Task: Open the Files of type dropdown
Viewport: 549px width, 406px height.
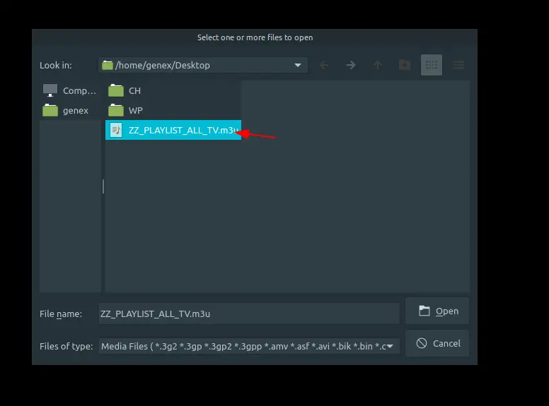Action: point(248,346)
